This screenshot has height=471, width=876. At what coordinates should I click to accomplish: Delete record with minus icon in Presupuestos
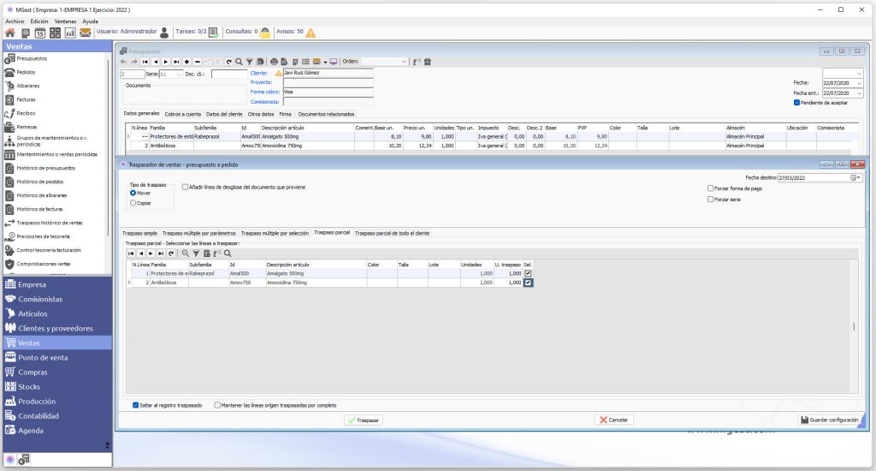click(198, 62)
